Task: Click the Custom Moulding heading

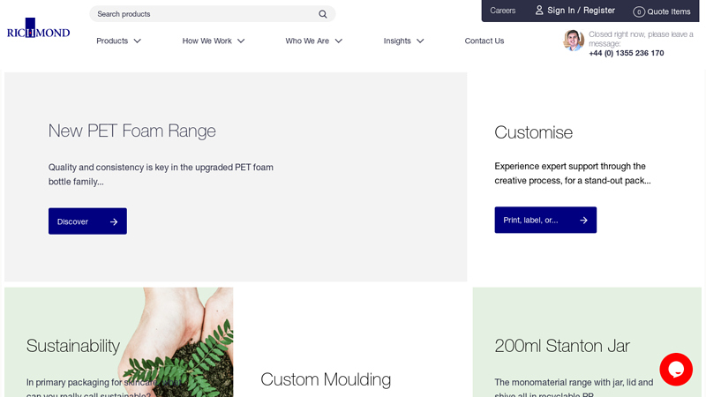Action: (326, 380)
